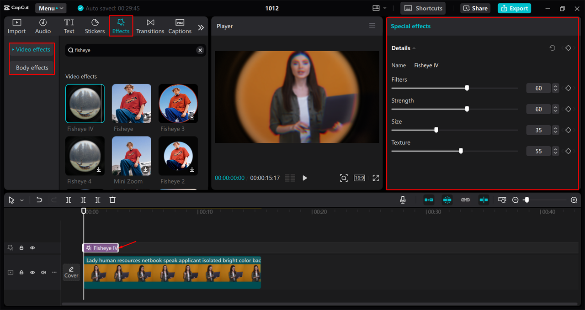
Task: Open the layout selector dropdown
Action: (379, 8)
